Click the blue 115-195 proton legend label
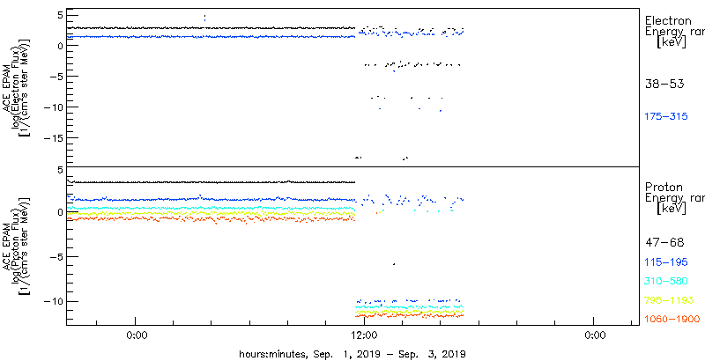 pyautogui.click(x=666, y=262)
